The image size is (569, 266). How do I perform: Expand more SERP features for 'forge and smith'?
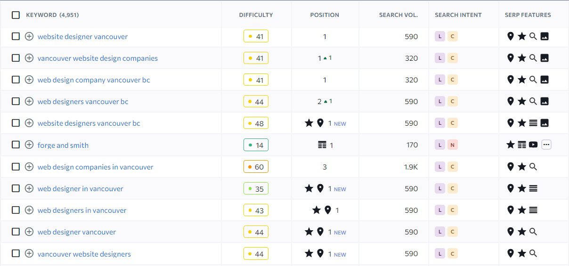pyautogui.click(x=546, y=145)
